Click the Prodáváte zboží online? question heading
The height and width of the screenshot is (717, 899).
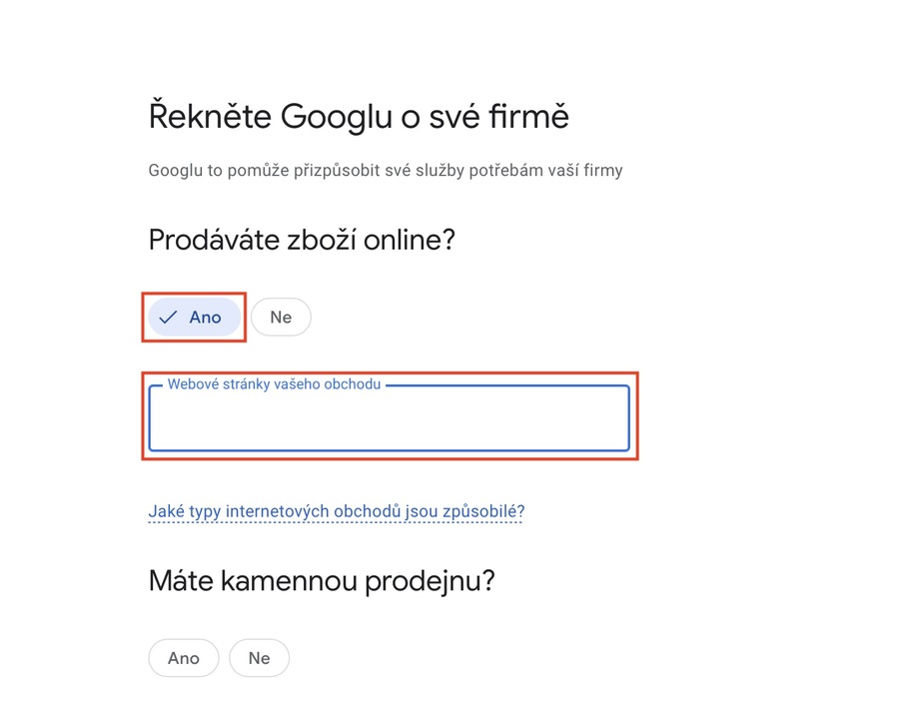coord(302,240)
